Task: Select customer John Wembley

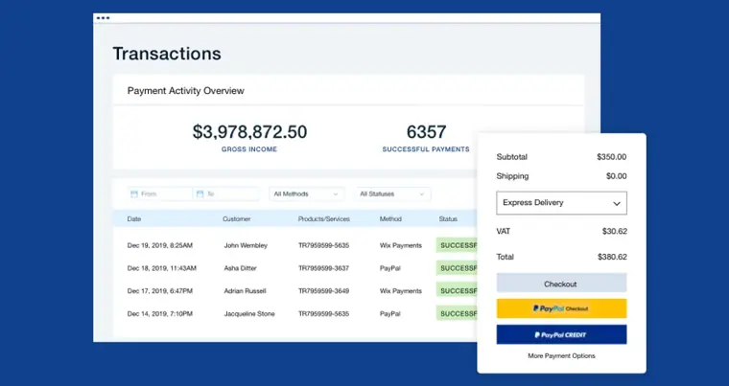Action: point(246,245)
